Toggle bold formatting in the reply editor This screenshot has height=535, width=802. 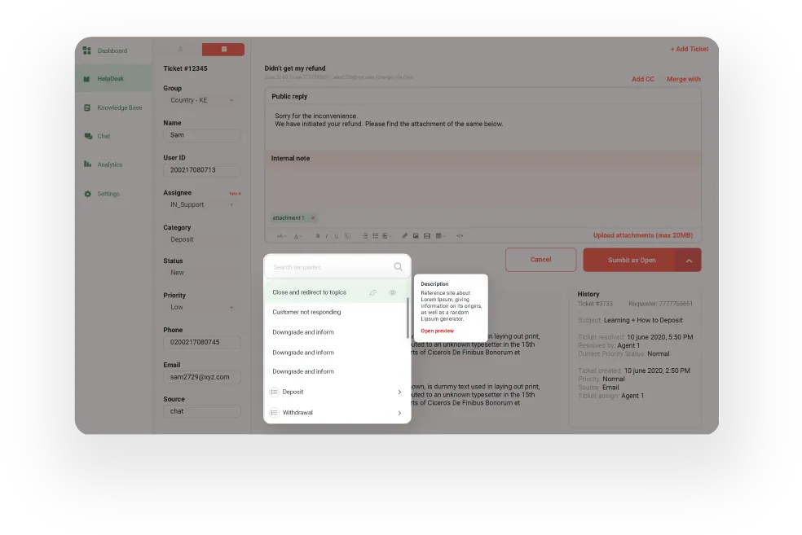click(318, 235)
